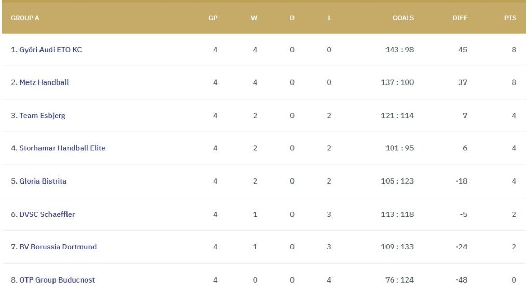Open DVSC Schaeffler team entry

pos(47,214)
